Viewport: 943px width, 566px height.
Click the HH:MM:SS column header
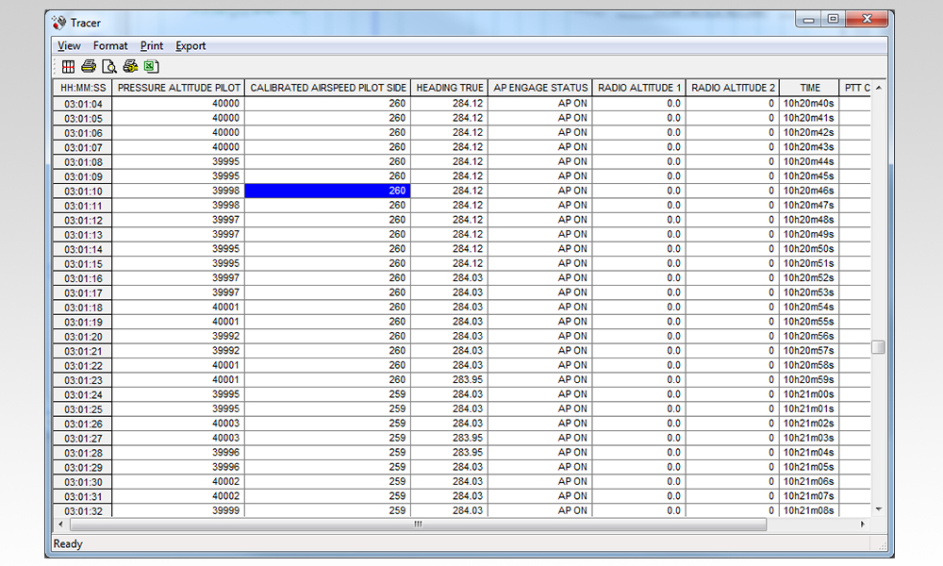80,87
